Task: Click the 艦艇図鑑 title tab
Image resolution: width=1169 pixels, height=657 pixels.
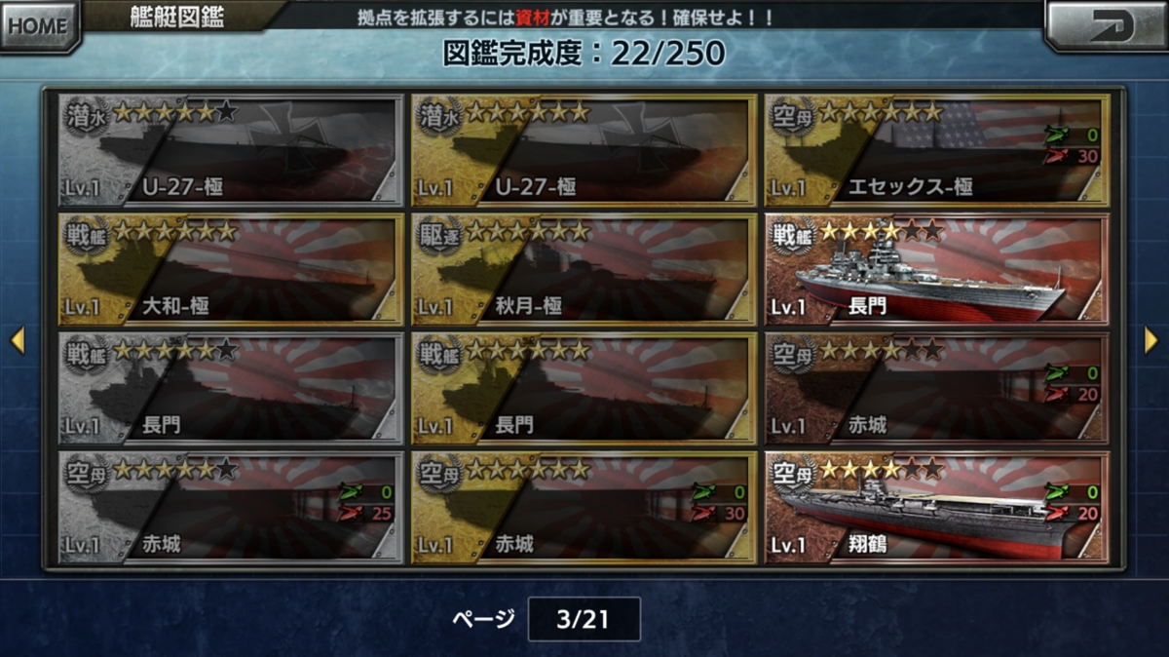Action: click(x=177, y=17)
